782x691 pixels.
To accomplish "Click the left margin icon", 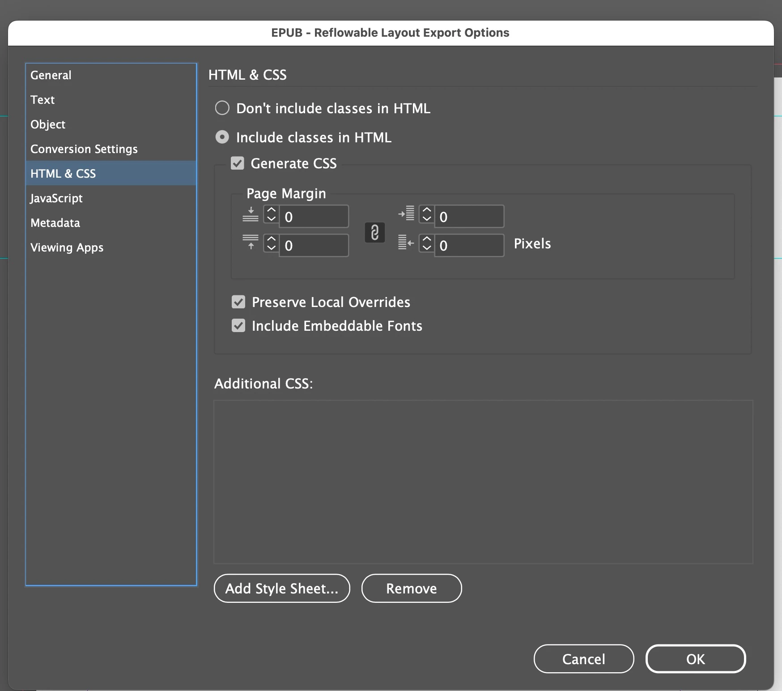I will click(x=406, y=213).
